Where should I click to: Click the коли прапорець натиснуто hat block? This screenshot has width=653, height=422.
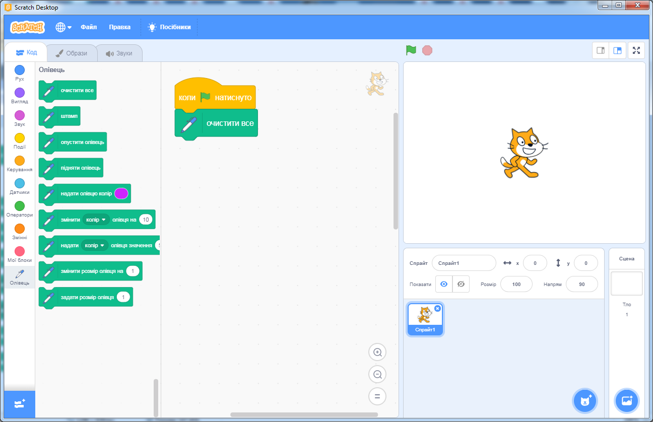click(x=215, y=95)
